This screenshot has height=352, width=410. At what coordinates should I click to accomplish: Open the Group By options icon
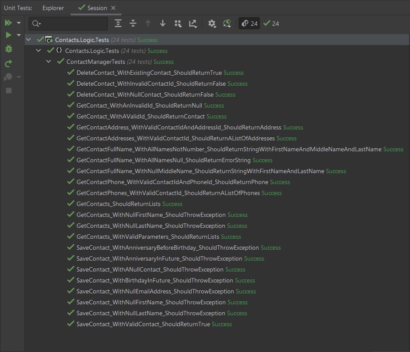tap(178, 24)
